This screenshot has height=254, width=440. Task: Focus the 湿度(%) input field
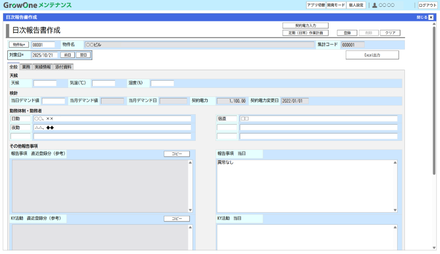pyautogui.click(x=162, y=83)
